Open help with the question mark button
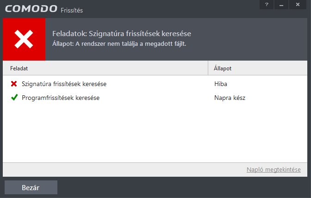This screenshot has width=311, height=198. (267, 5)
